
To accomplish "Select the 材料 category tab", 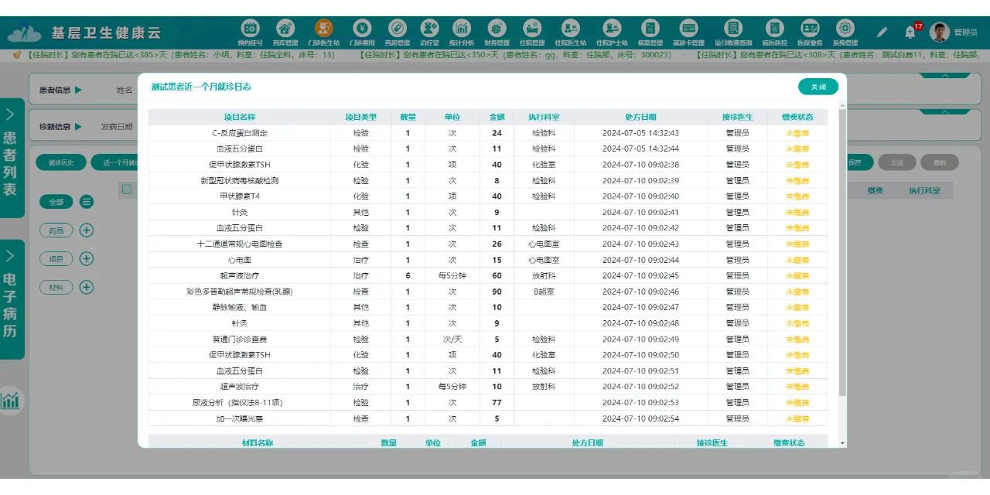I will (x=56, y=287).
